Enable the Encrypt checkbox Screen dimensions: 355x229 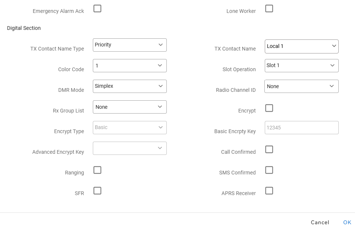(x=269, y=108)
